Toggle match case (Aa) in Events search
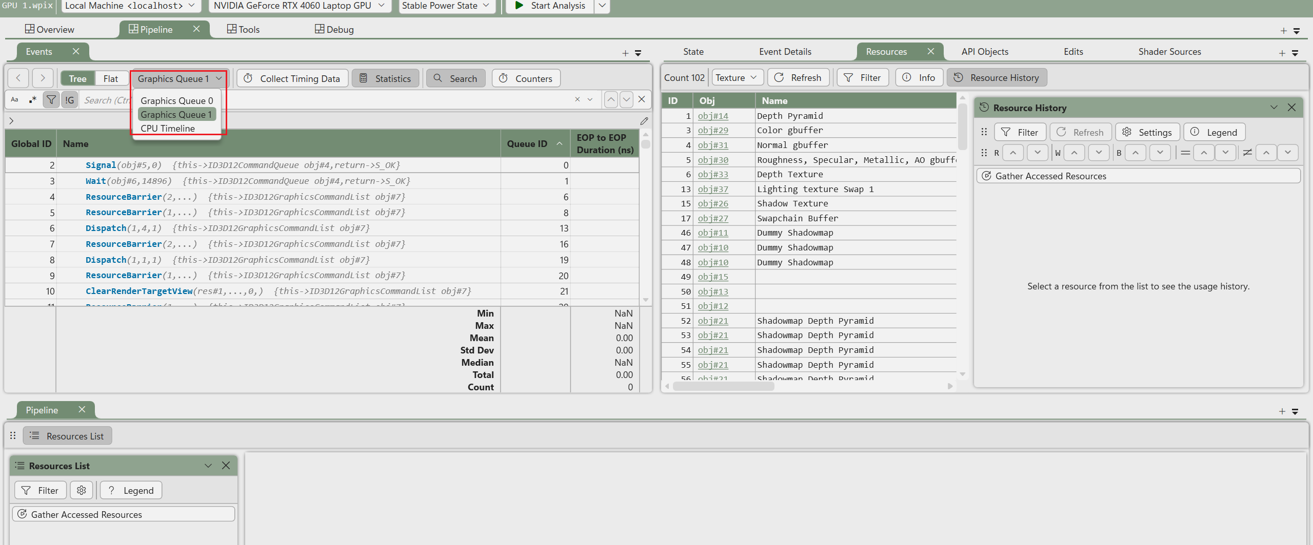The image size is (1313, 545). (x=14, y=100)
